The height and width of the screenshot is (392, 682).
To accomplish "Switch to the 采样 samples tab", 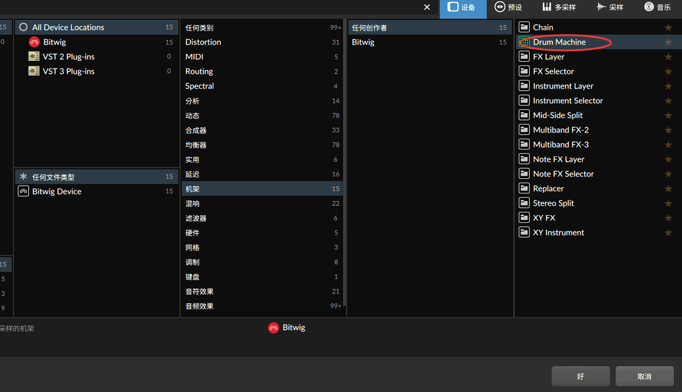I will coord(609,8).
